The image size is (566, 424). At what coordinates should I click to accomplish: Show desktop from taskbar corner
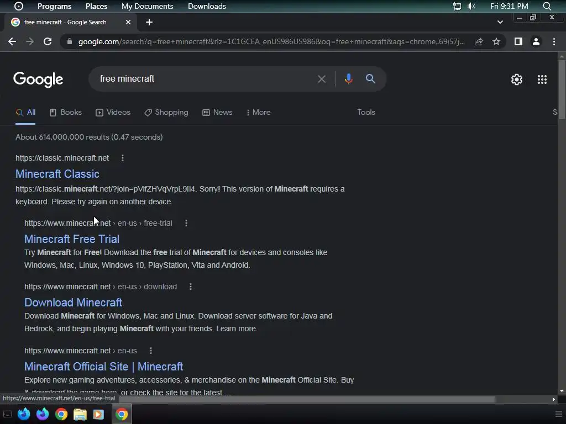7,414
